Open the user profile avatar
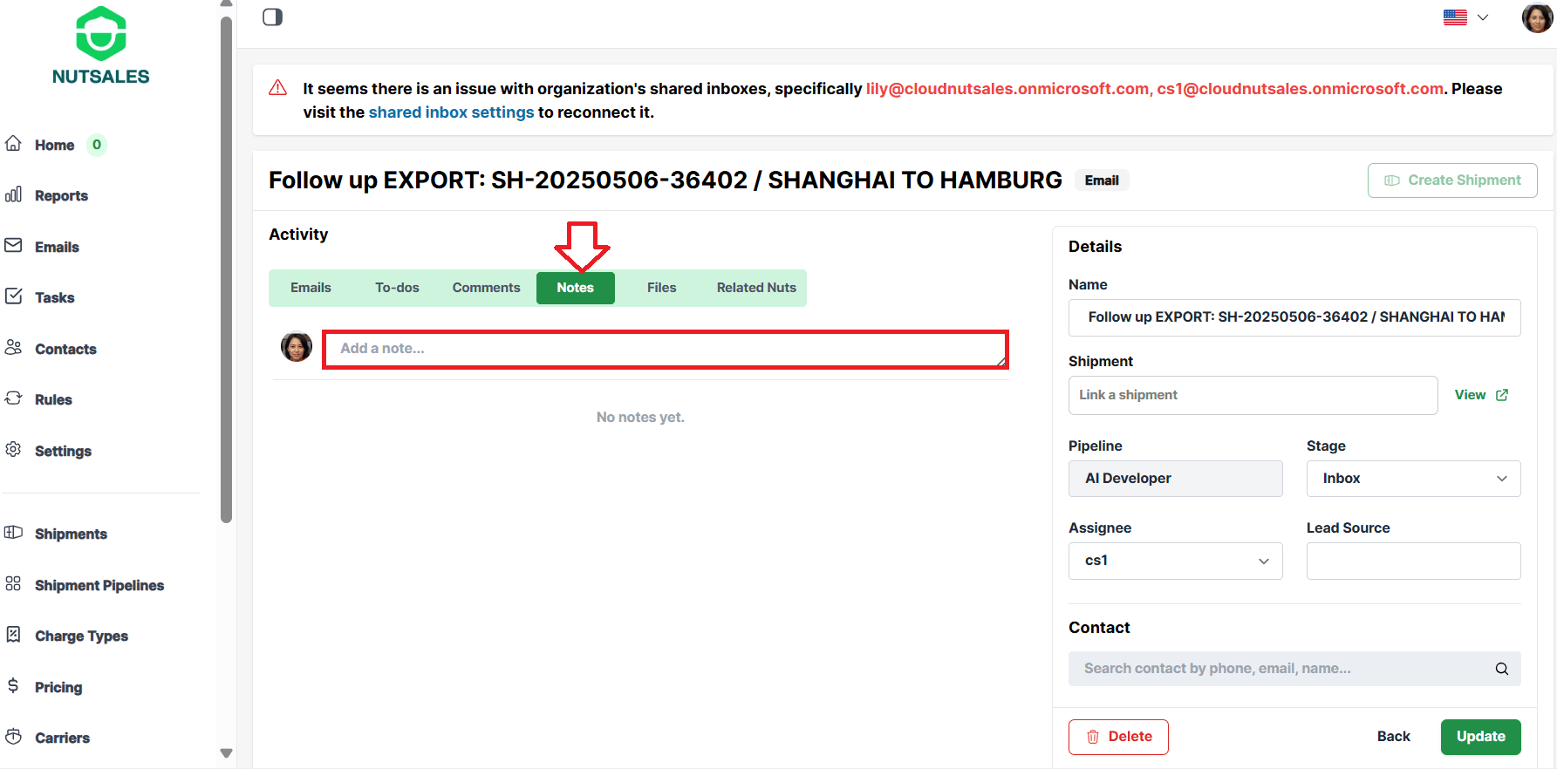The image size is (1557, 769). [x=1537, y=17]
